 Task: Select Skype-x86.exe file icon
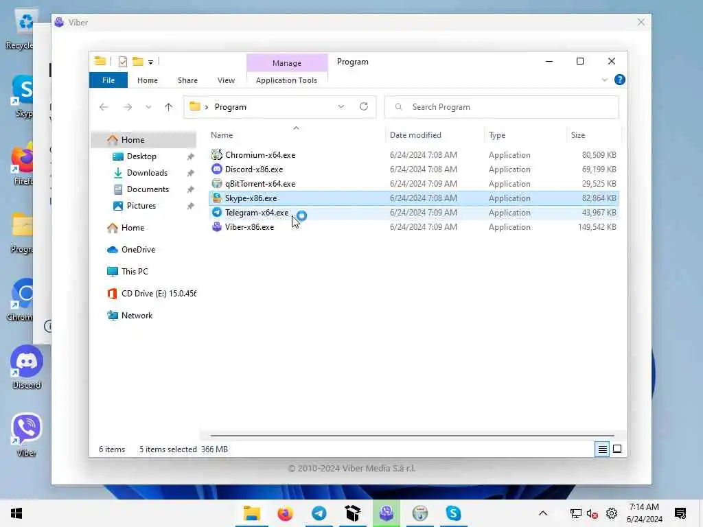tap(216, 198)
